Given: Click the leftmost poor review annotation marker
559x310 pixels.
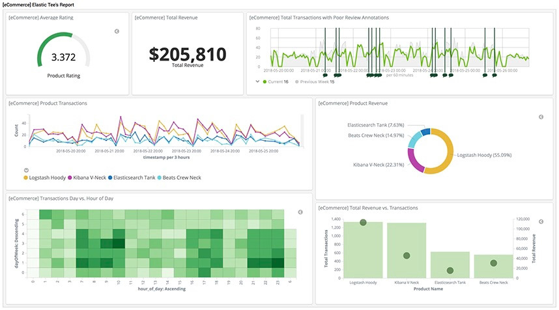Looking at the screenshot, I should 324,75.
